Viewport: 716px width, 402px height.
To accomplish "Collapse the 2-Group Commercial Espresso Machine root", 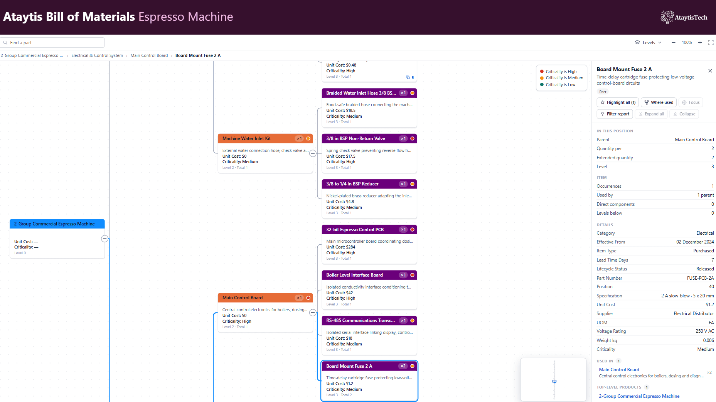I will point(104,239).
